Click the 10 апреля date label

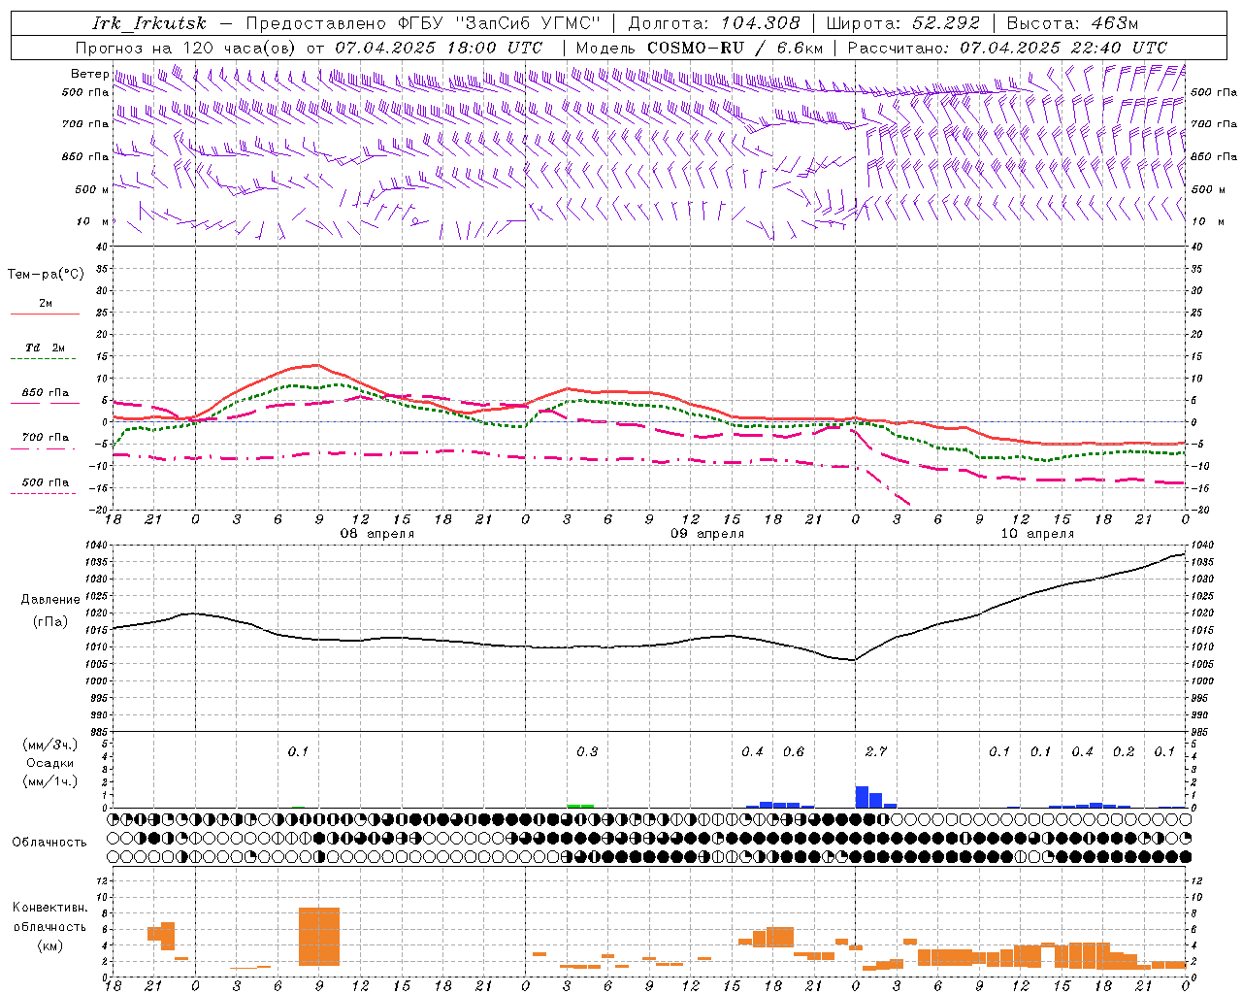[1037, 534]
